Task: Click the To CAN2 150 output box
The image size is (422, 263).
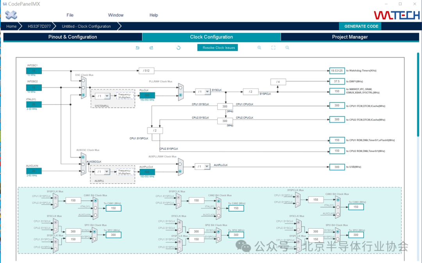Action: point(236,208)
